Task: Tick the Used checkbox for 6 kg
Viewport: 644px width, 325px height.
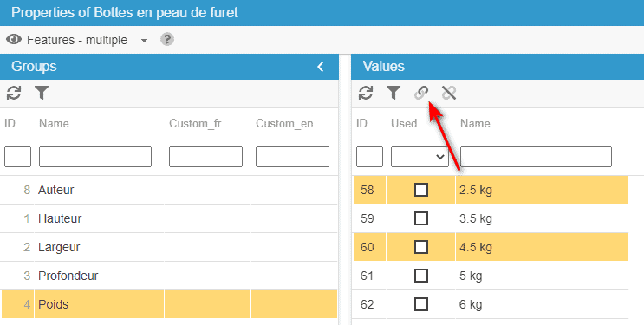Action: (421, 304)
